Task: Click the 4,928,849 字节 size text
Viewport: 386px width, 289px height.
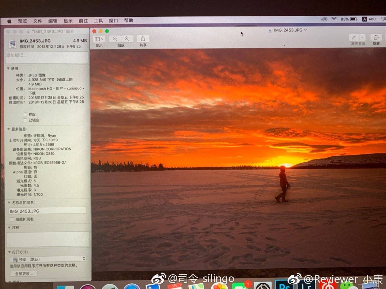Action: pos(41,80)
